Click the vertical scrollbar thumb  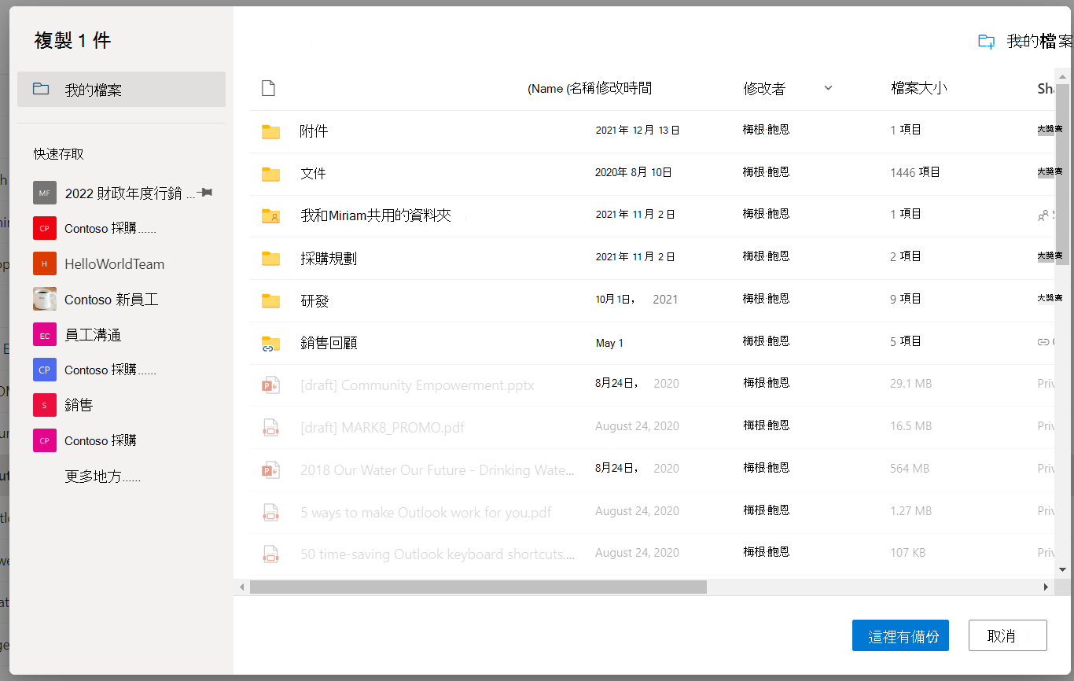[1062, 173]
